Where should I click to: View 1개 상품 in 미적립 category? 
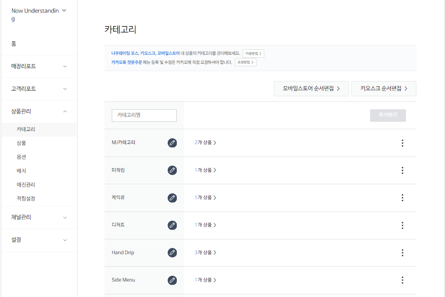pos(205,170)
